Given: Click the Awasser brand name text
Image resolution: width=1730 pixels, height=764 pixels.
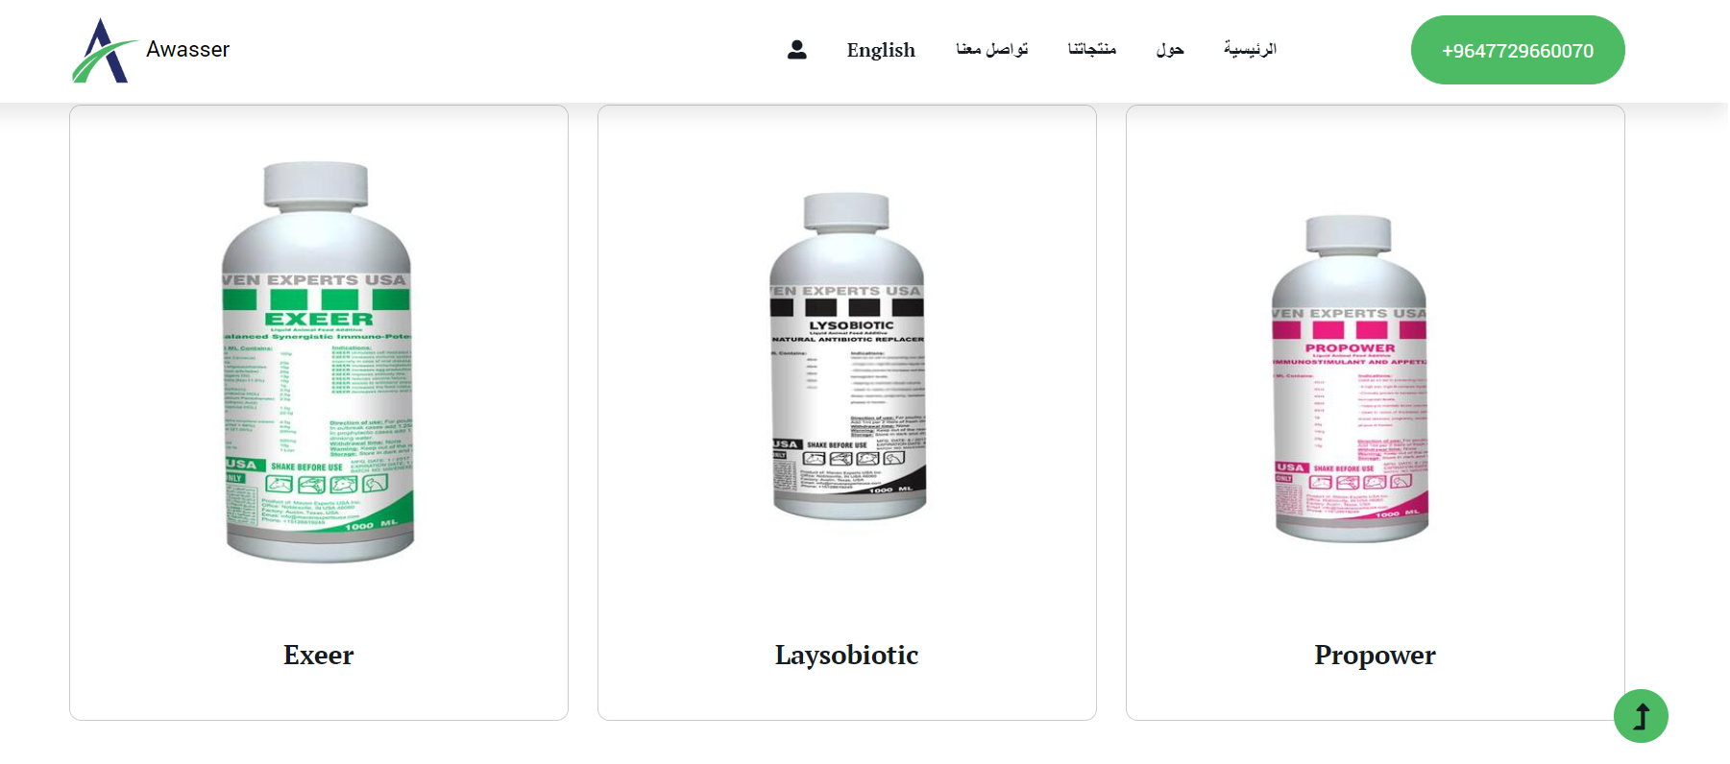Looking at the screenshot, I should (x=188, y=50).
